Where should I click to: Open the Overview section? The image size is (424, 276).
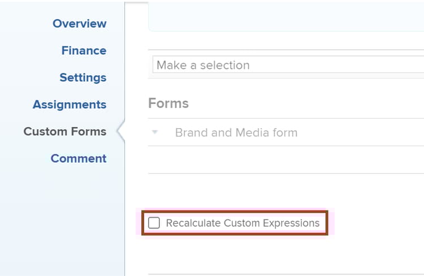click(79, 24)
